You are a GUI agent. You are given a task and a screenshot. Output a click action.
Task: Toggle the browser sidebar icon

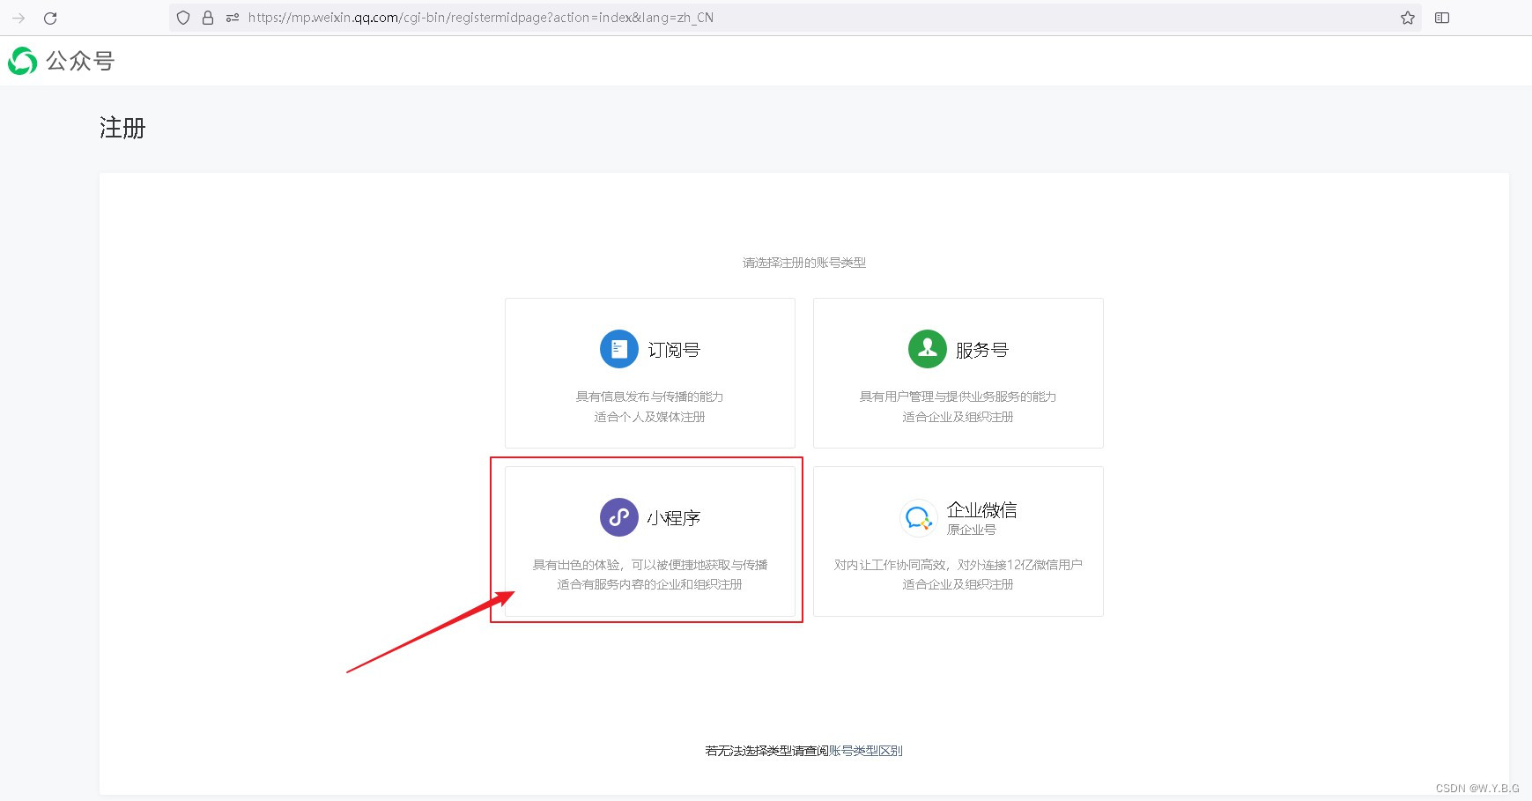tap(1442, 18)
